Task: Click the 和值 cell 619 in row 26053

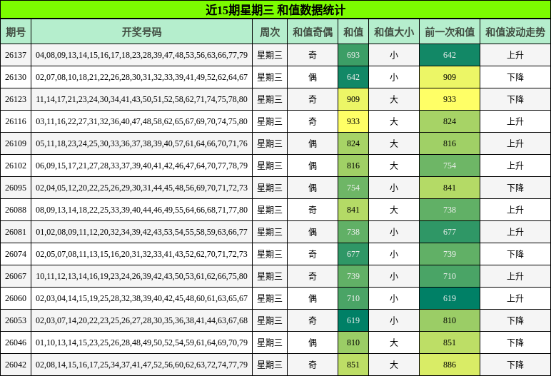Action: [353, 320]
